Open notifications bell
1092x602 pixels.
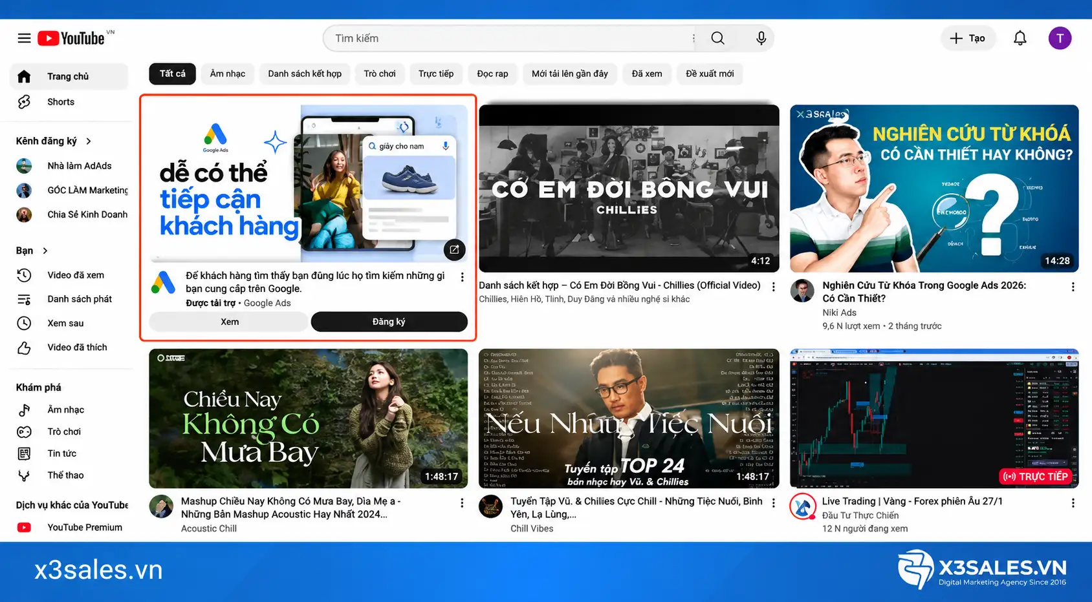click(1020, 38)
